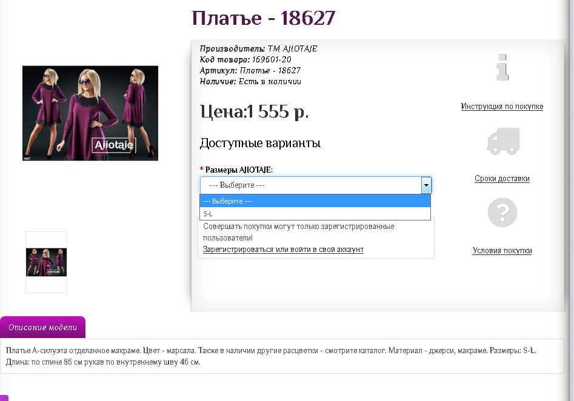Select the S-L size option
Viewport: 574px width, 401px height.
point(315,214)
